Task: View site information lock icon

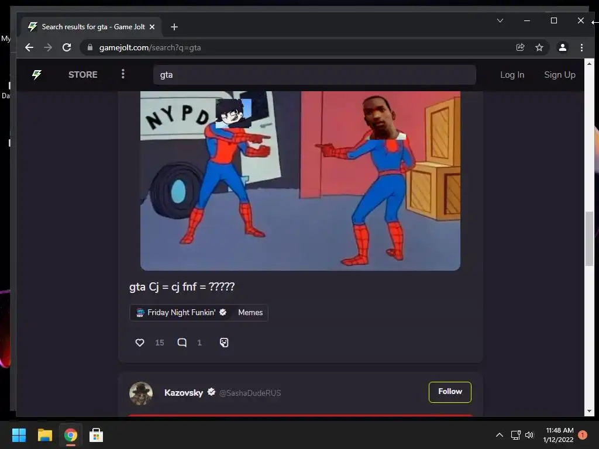Action: (x=90, y=47)
